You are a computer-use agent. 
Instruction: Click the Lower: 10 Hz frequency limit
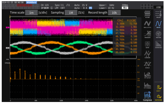107,8
